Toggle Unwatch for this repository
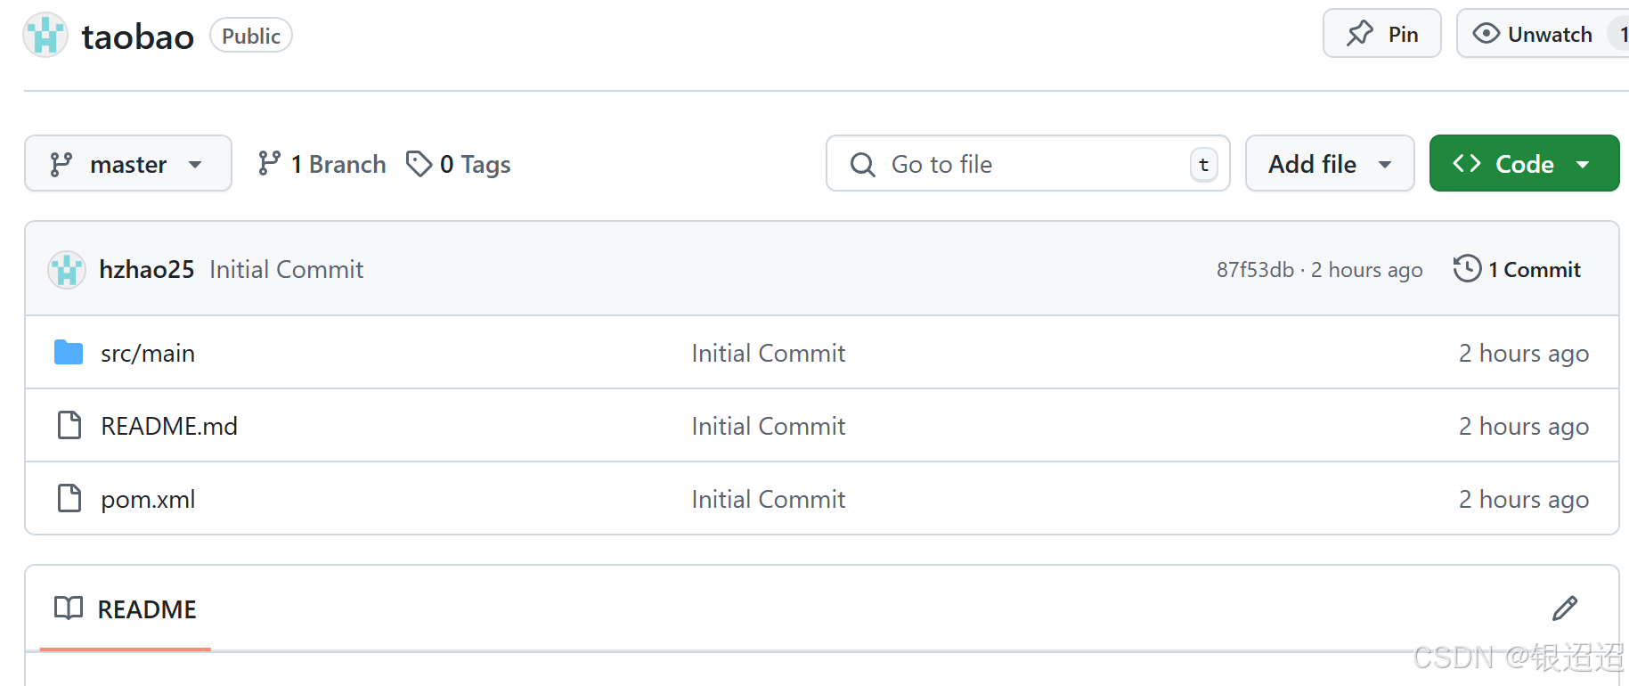Viewport: 1629px width, 686px height. pos(1534,35)
